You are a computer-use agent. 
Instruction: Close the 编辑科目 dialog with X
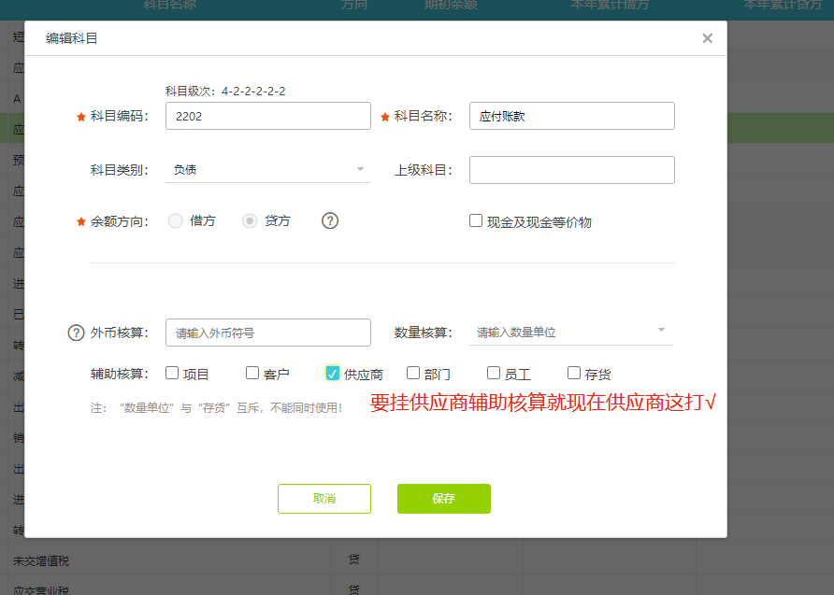point(707,38)
